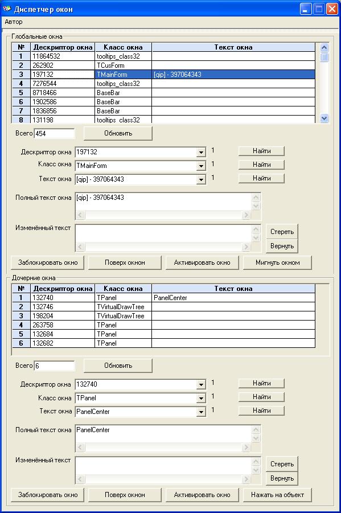Click Нажать на объект button
Viewport: 341px width, 513px height.
click(x=277, y=495)
